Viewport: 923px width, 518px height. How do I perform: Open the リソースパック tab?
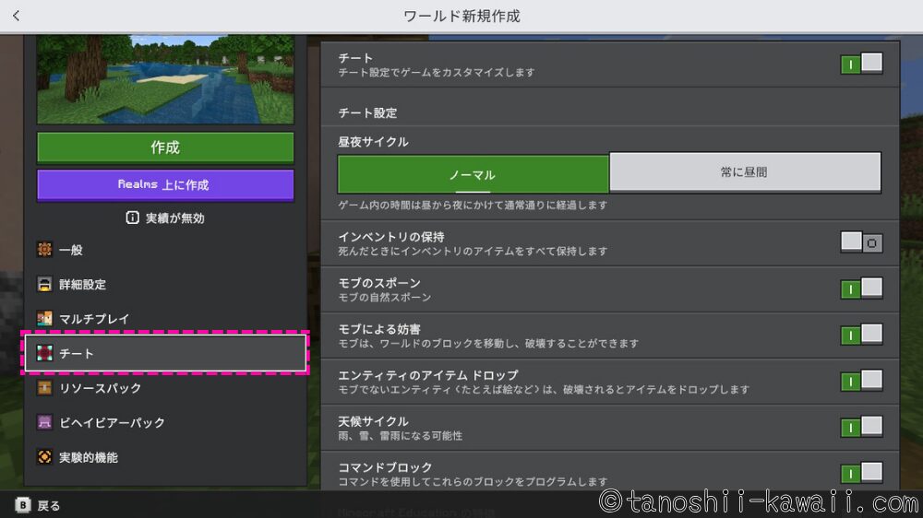(x=165, y=387)
